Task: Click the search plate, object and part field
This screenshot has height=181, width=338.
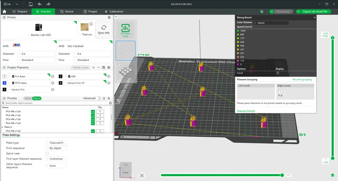Action: [57, 103]
